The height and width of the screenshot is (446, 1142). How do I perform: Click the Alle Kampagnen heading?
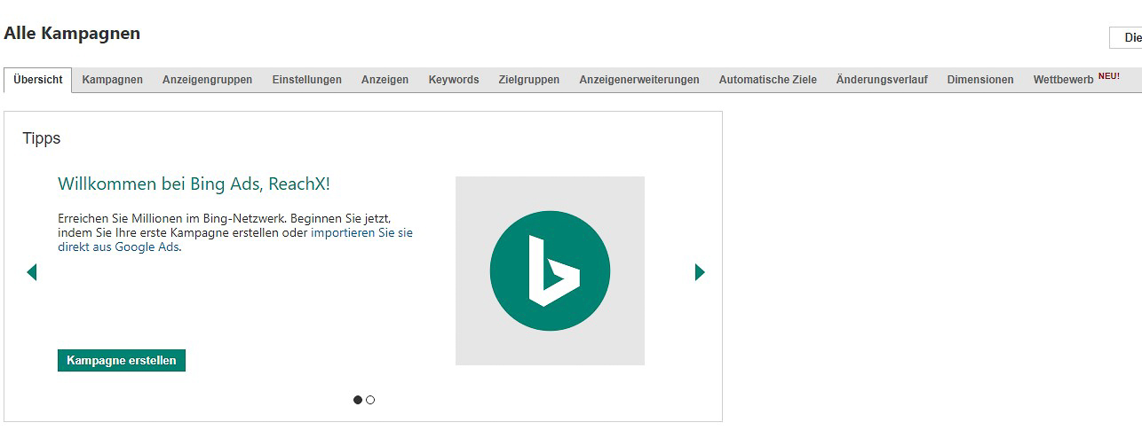click(x=72, y=34)
